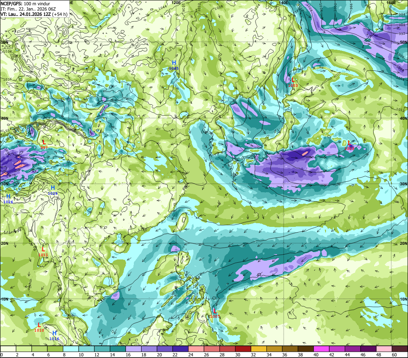Click the bright magenta 40–42 legend swatch

pos(322,349)
